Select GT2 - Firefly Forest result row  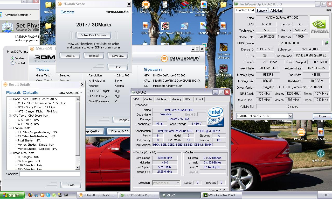pos(37,107)
